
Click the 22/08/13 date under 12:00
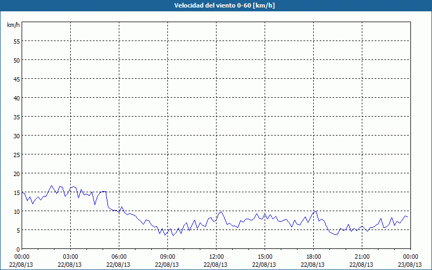coord(215,265)
